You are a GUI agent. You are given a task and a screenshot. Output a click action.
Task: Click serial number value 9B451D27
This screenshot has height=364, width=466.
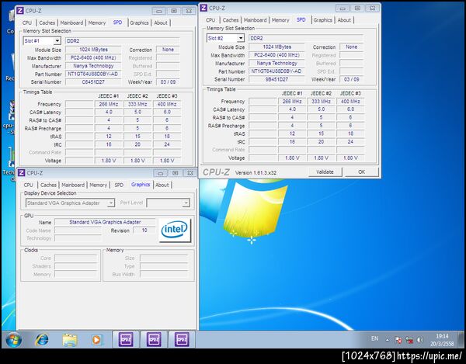point(276,79)
